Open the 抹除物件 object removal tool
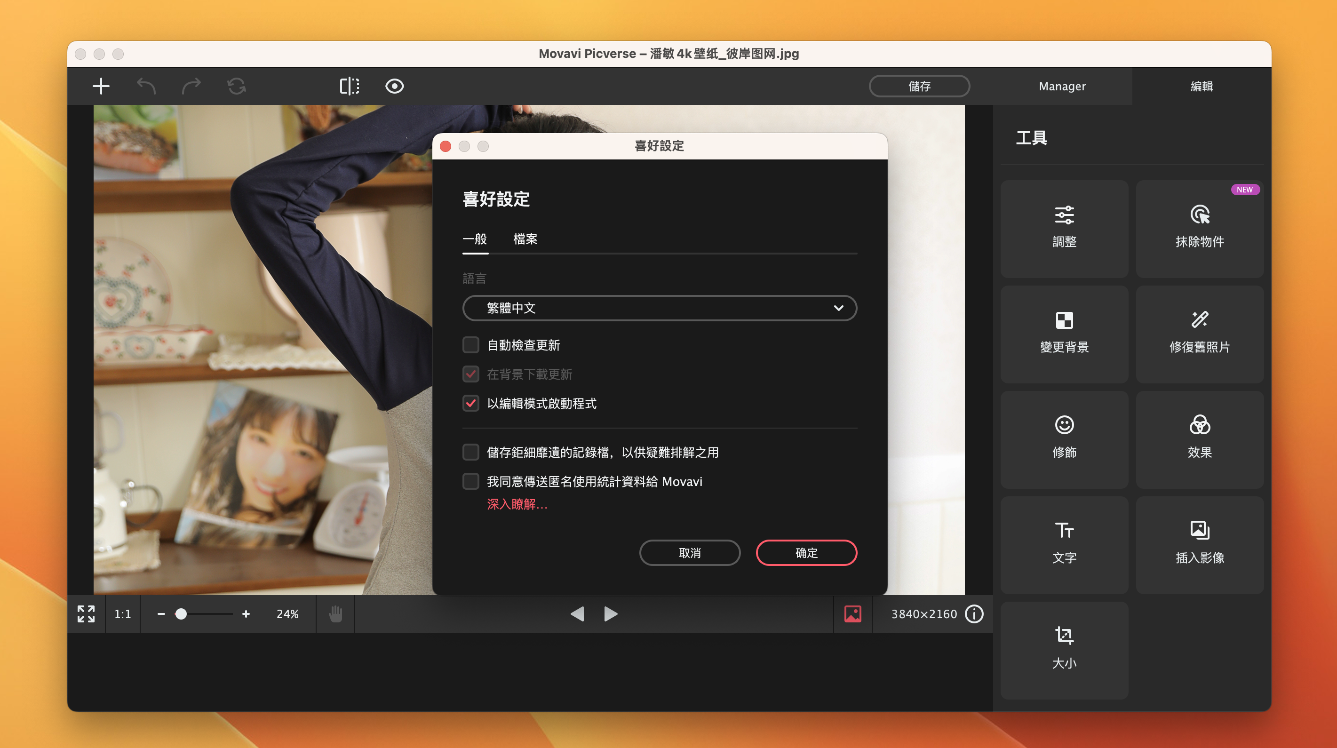 pyautogui.click(x=1199, y=228)
